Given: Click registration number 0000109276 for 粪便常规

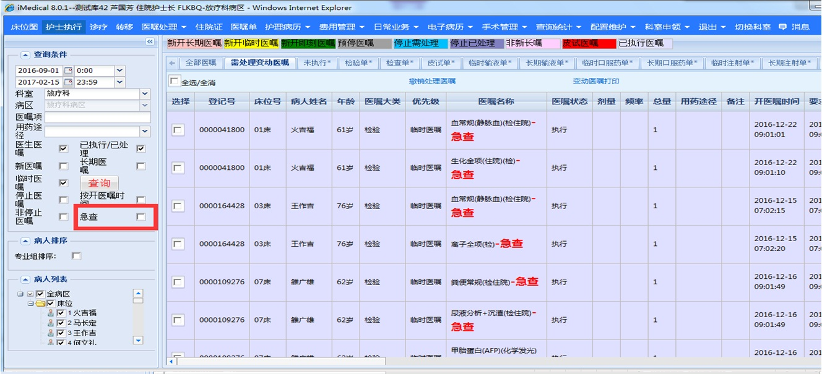Looking at the screenshot, I should pyautogui.click(x=222, y=282).
